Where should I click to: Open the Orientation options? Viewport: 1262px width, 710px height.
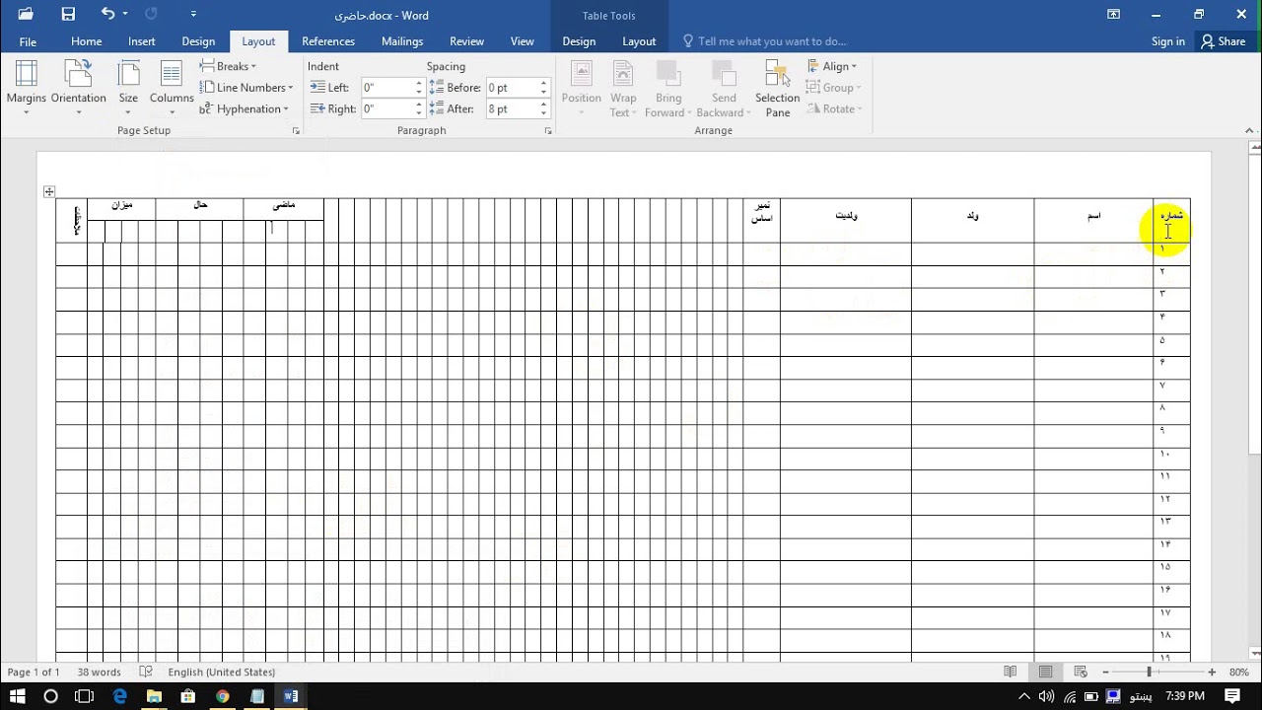click(78, 88)
